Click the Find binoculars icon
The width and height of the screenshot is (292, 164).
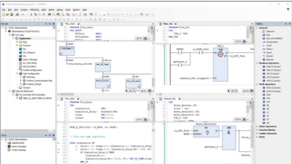[50, 14]
